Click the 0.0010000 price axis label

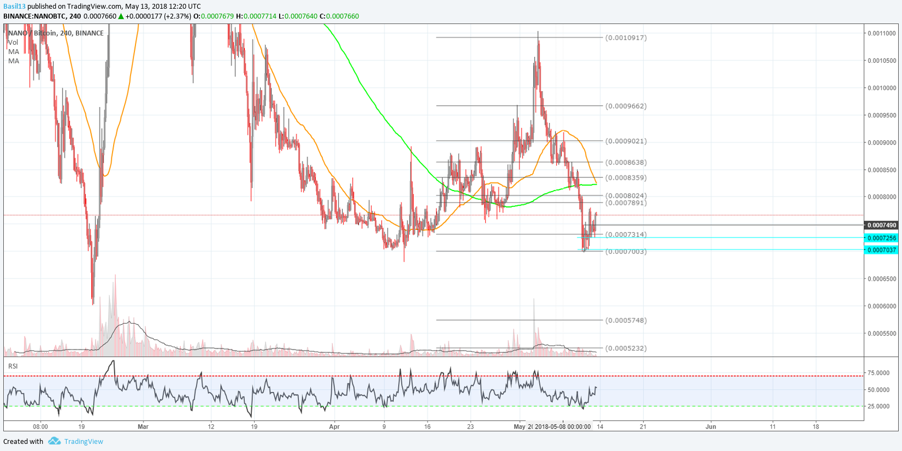tap(882, 87)
